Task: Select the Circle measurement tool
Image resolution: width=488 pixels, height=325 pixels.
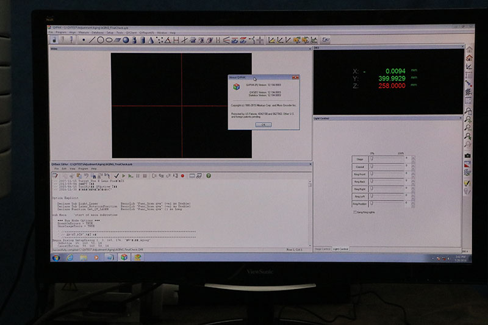Action: tap(100, 40)
